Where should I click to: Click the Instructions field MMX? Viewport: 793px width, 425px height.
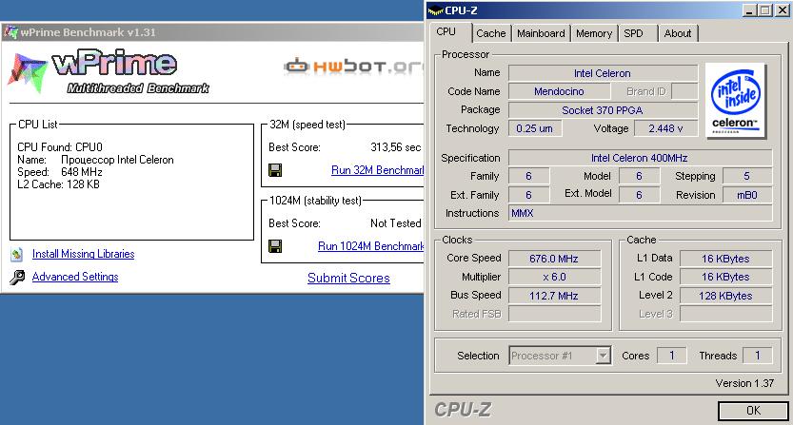[x=640, y=213]
